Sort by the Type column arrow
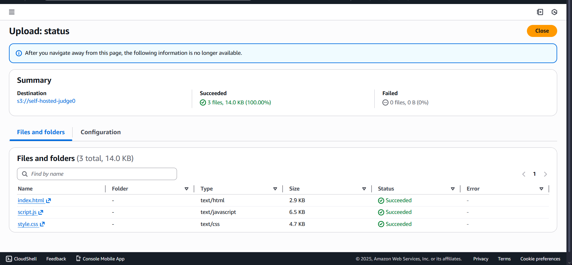 click(275, 189)
